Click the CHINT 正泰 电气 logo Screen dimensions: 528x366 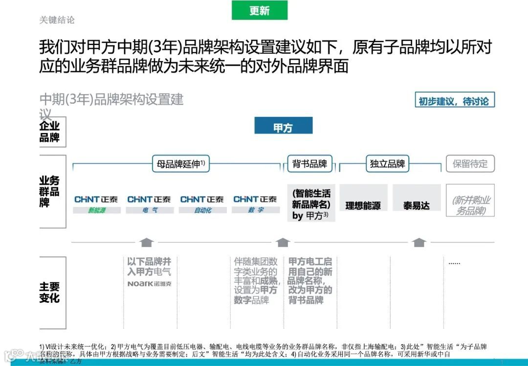tap(150, 204)
